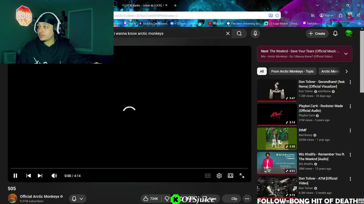Open options for Don Toliver Secondhand video
Image resolution: width=364 pixels, height=204 pixels.
click(350, 82)
